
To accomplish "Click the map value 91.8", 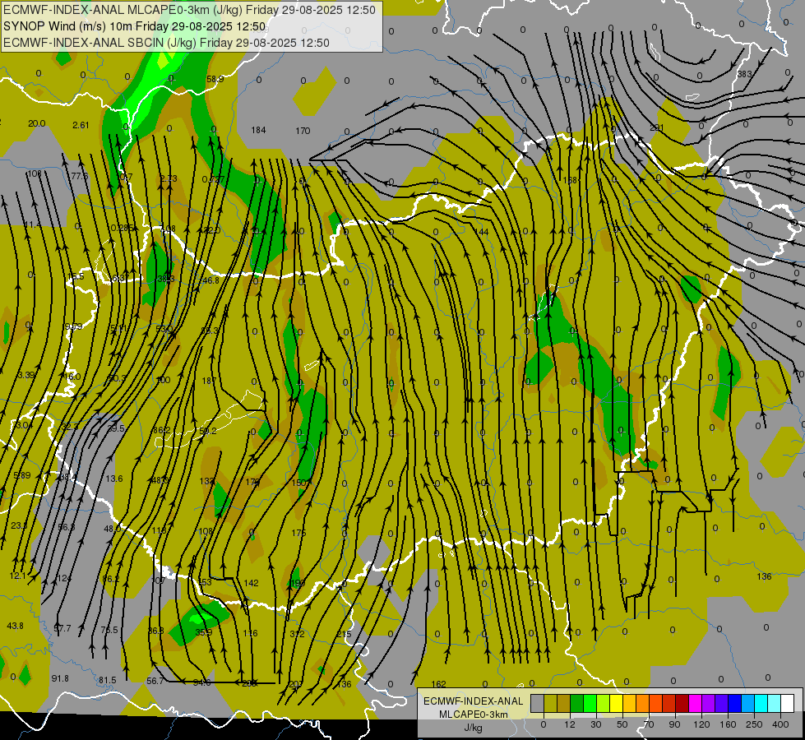I will coord(60,678).
